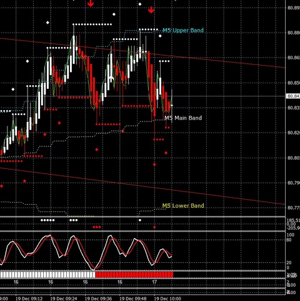Screen dimensions: 300x301
Task: Click the 80.82 price axis label
Action: click(294, 133)
